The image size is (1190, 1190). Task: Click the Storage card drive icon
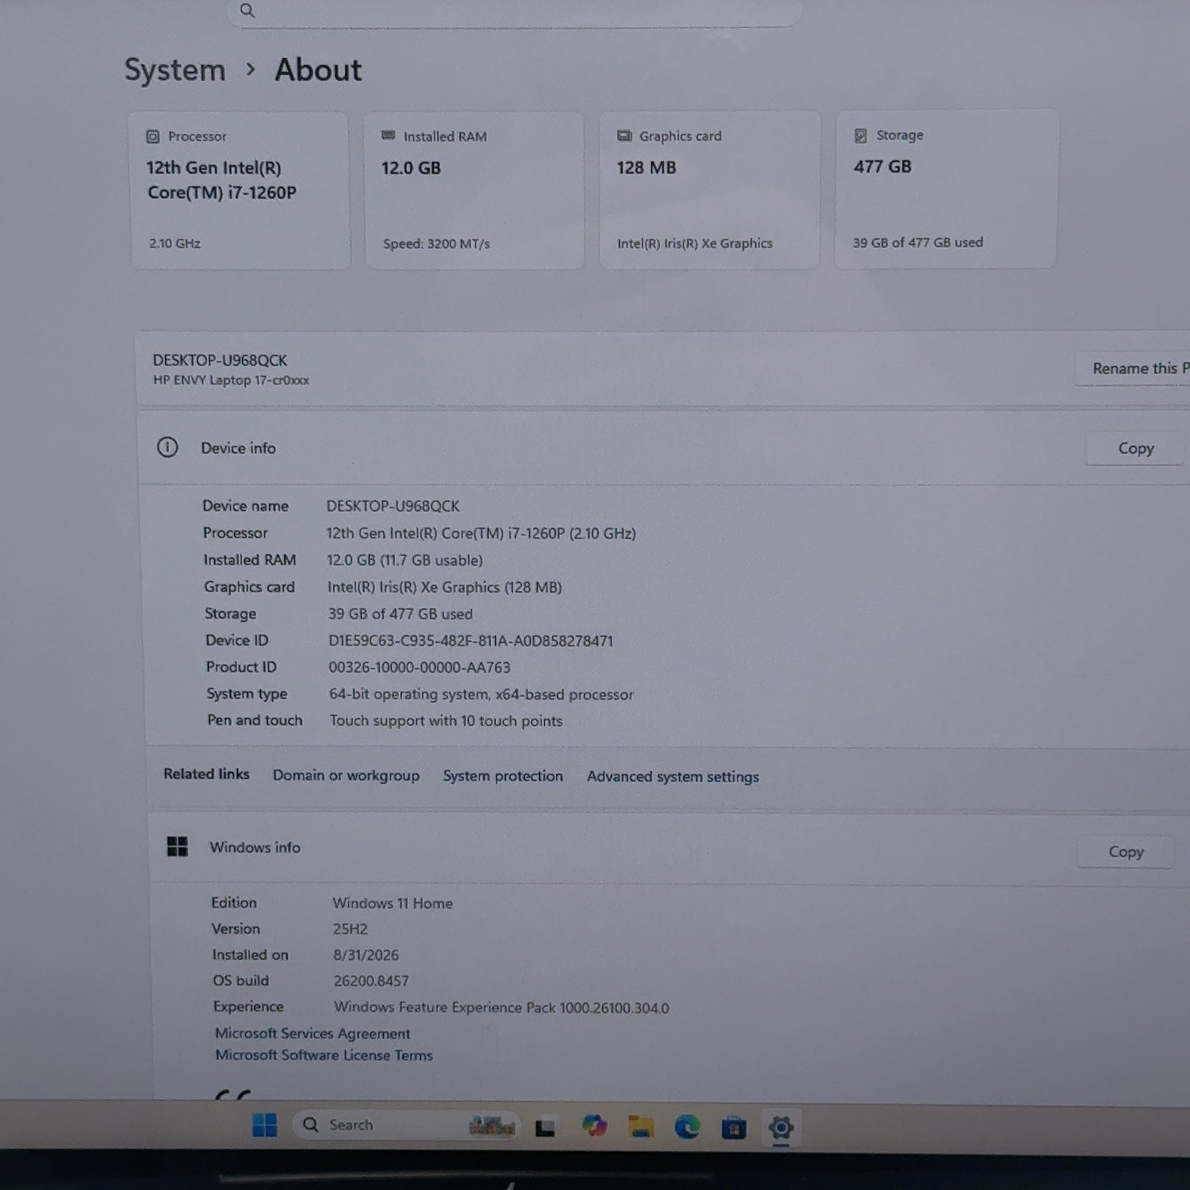tap(861, 136)
